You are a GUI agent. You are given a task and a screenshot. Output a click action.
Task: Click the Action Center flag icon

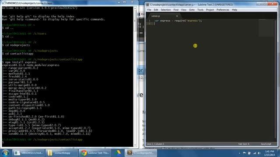point(244,153)
